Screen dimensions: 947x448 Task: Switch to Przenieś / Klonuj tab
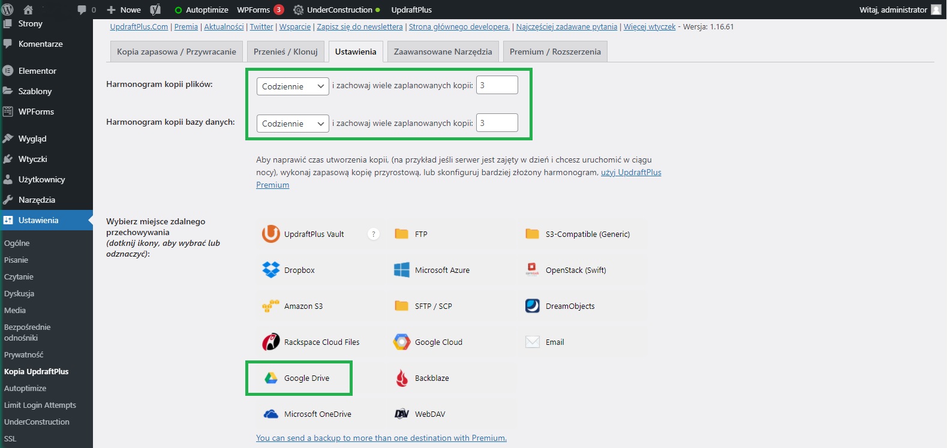(285, 52)
